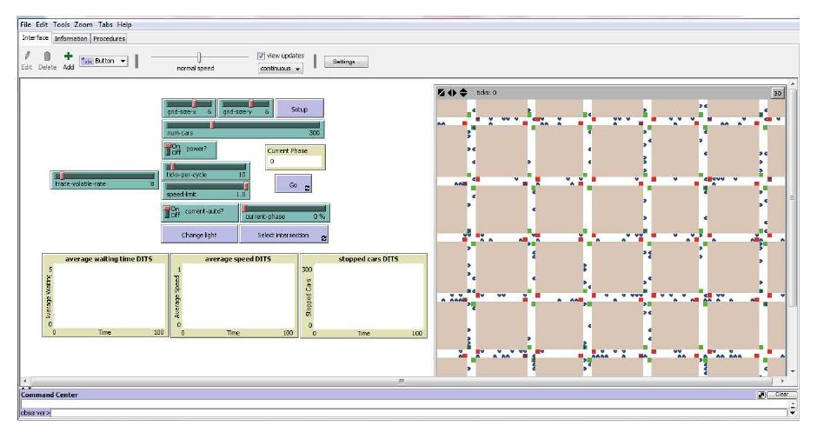Open the Settings... button

click(x=346, y=62)
